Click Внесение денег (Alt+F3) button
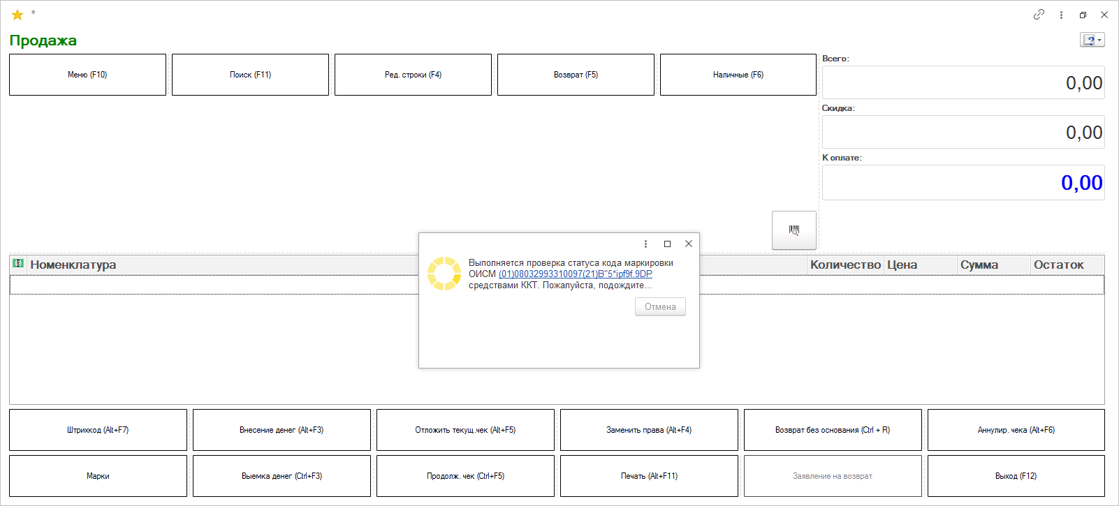 (x=281, y=430)
